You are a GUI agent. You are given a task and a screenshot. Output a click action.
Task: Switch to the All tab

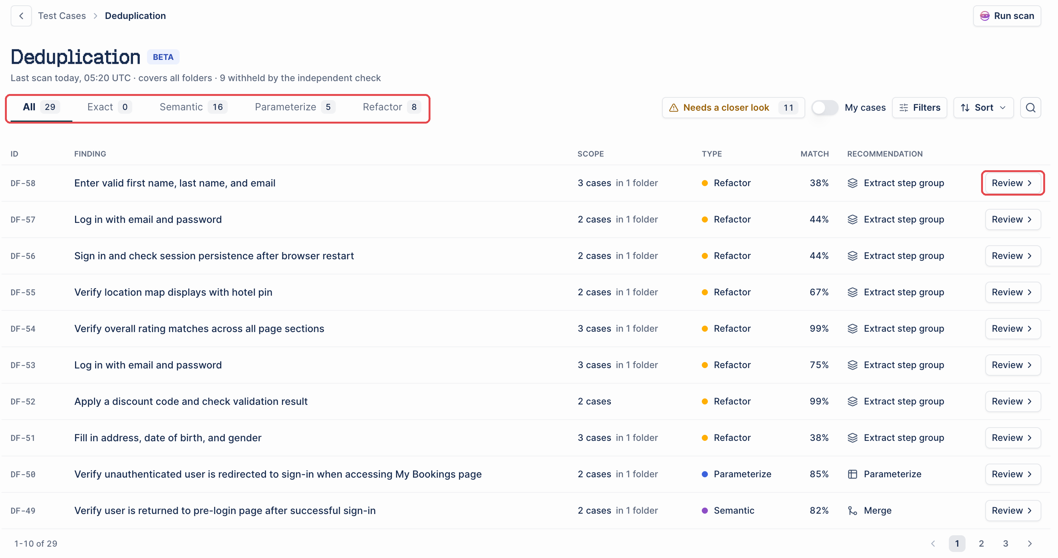(x=41, y=107)
